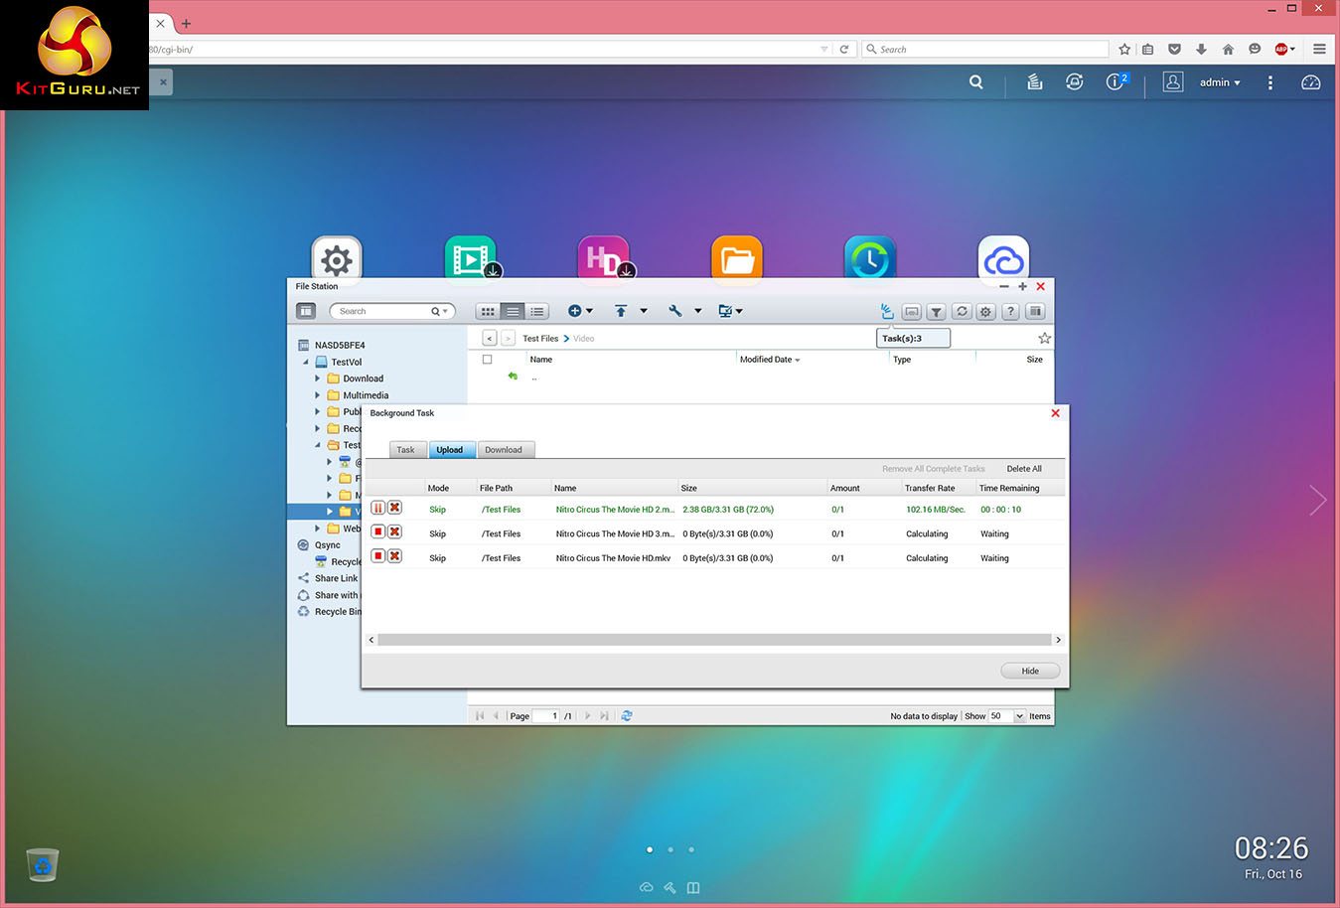Open the File Station upload menu
Viewport: 1340px width, 908px height.
click(621, 312)
